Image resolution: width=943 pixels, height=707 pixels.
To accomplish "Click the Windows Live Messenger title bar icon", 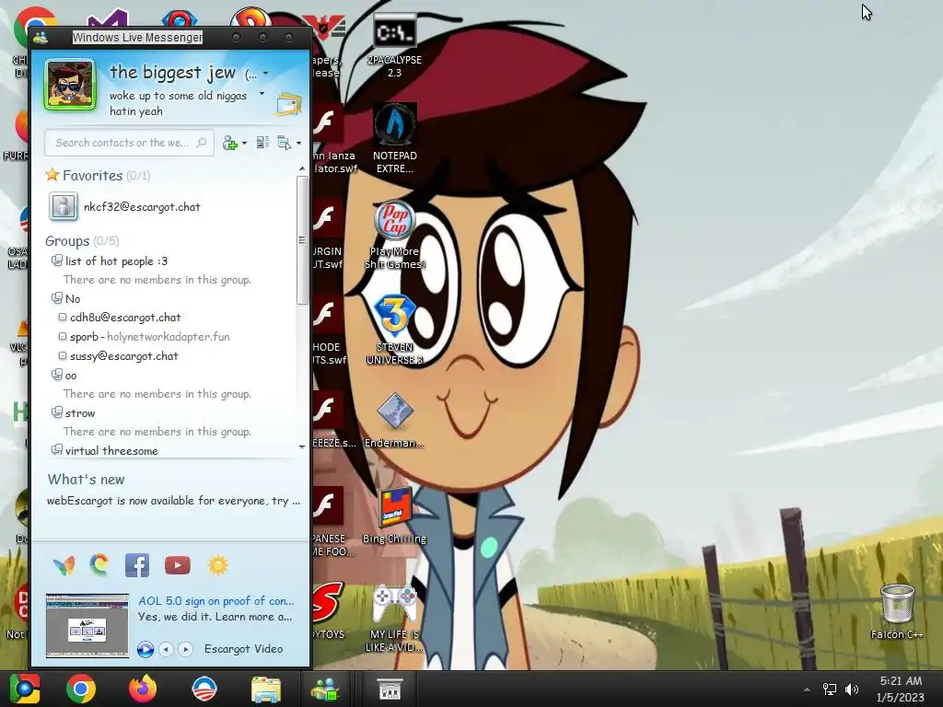I will coord(41,37).
